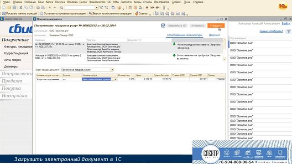Open Корреспонденция in left sidebar
The image size is (292, 164).
(16, 53)
